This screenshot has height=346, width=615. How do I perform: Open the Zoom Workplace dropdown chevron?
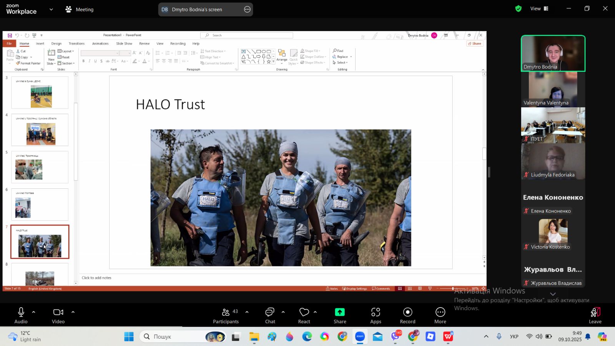click(51, 10)
